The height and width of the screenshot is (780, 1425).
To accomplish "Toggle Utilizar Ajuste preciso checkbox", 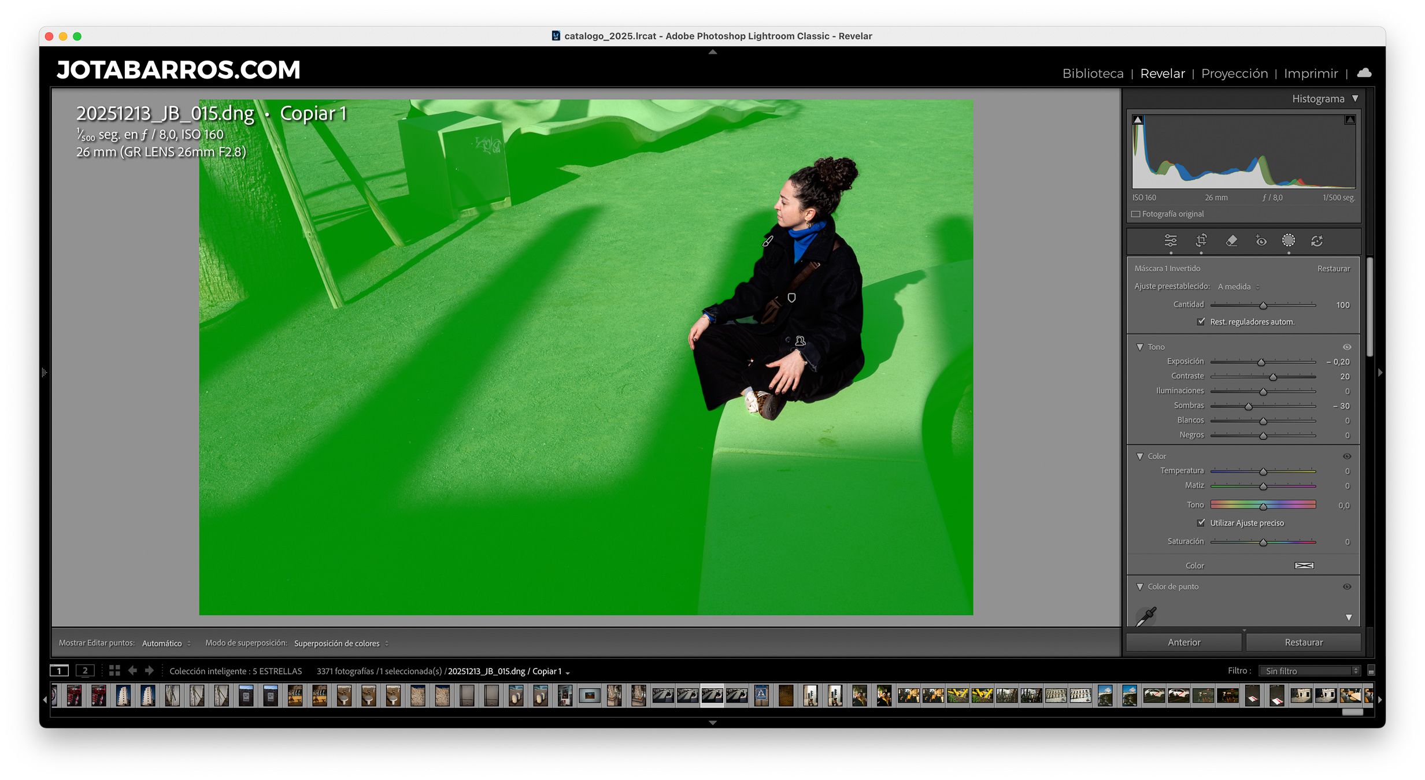I will click(1201, 522).
